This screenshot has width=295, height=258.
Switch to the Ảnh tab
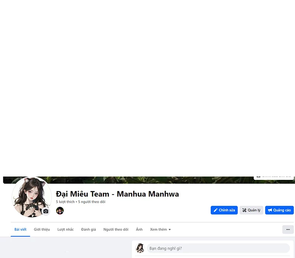pos(139,229)
